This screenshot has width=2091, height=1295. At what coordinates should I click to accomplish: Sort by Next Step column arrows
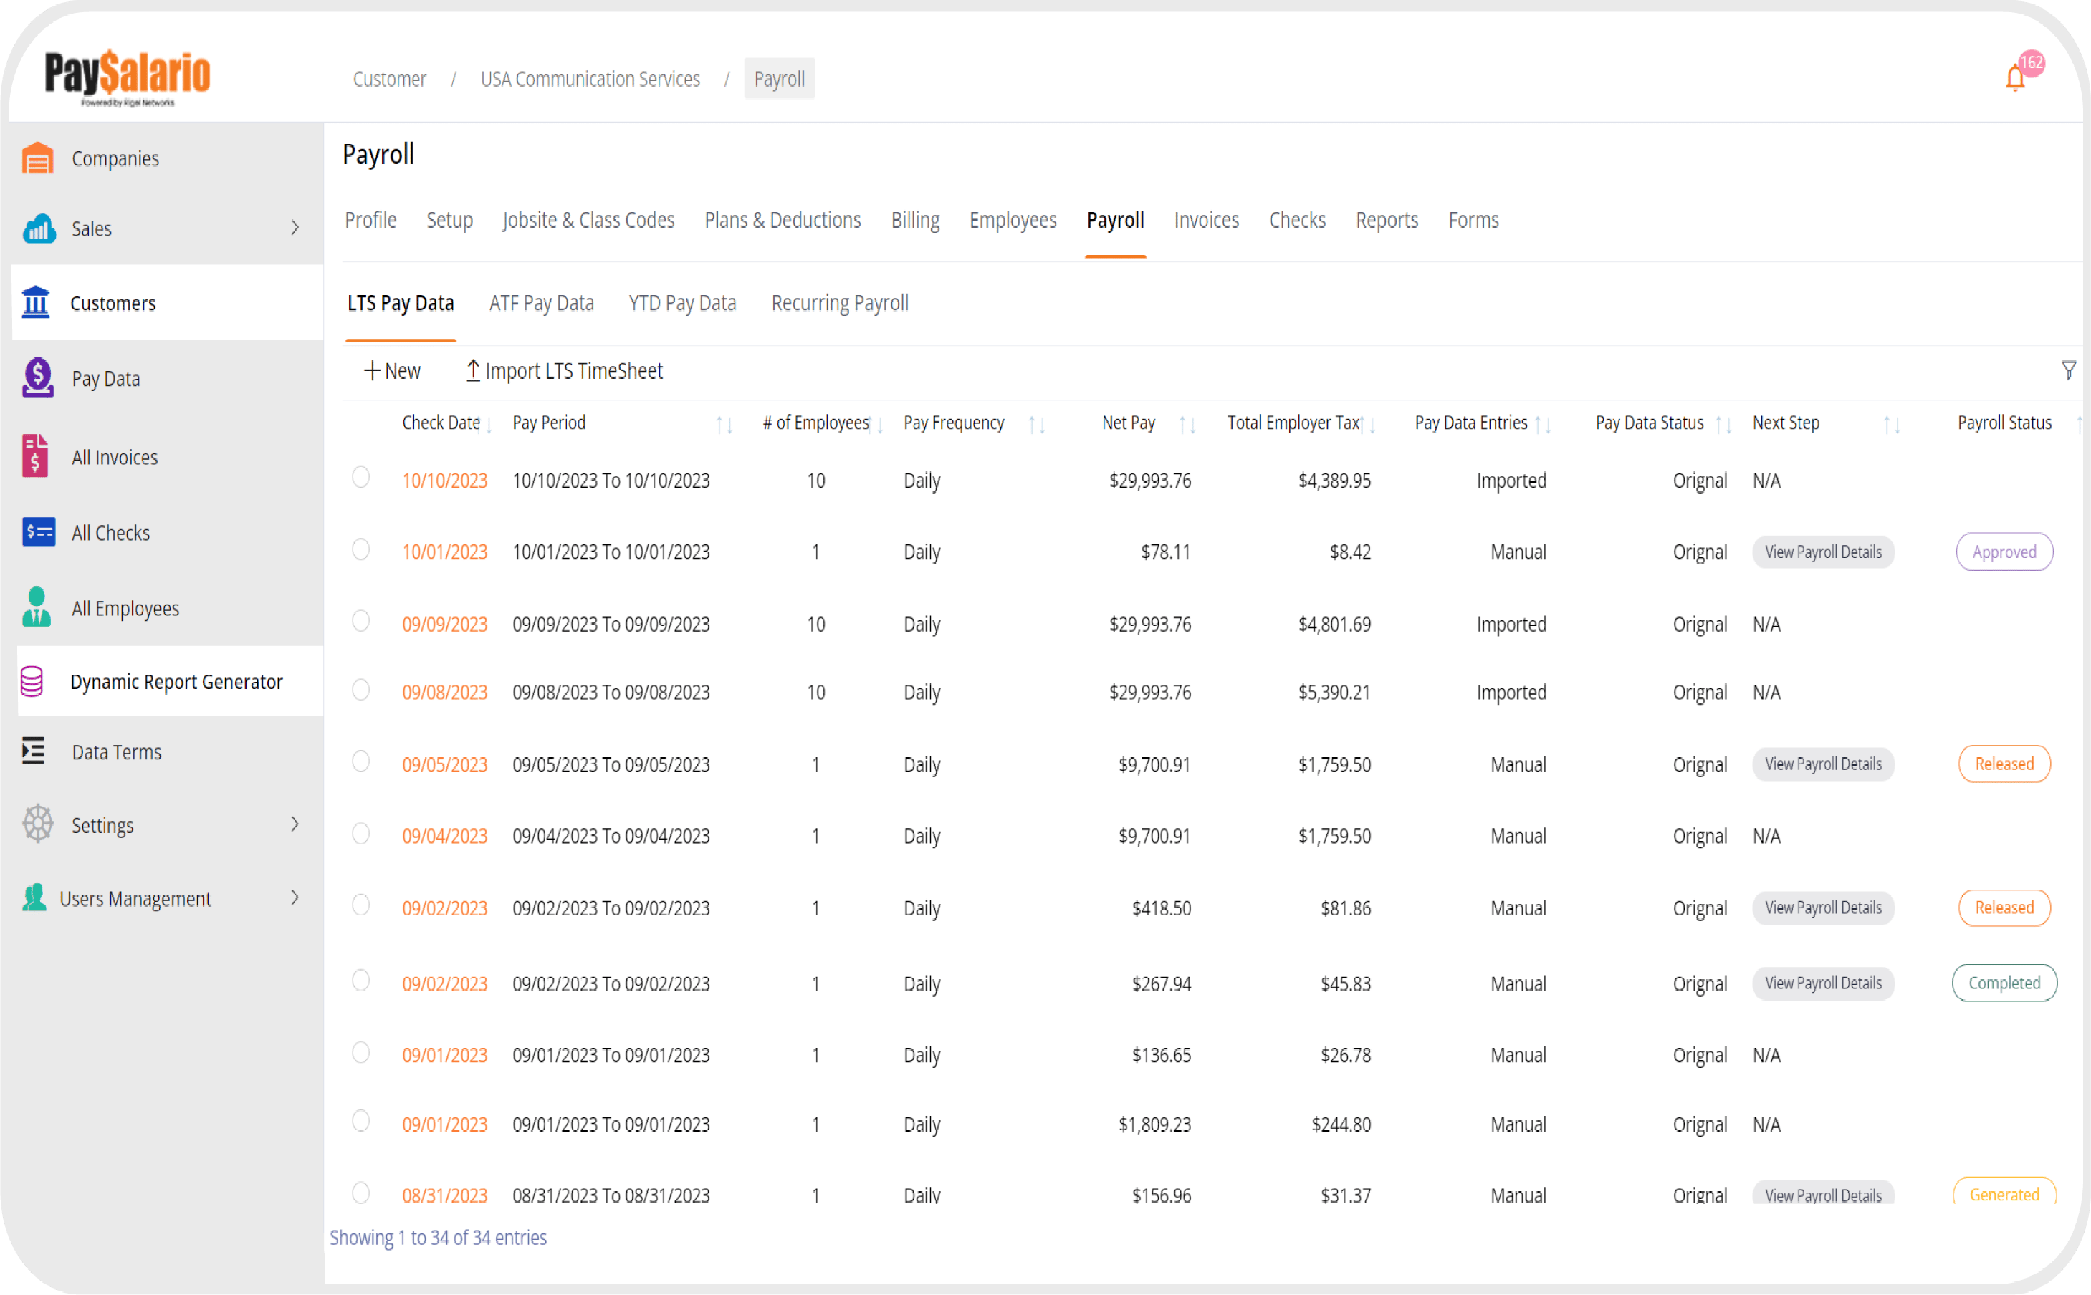click(1891, 425)
